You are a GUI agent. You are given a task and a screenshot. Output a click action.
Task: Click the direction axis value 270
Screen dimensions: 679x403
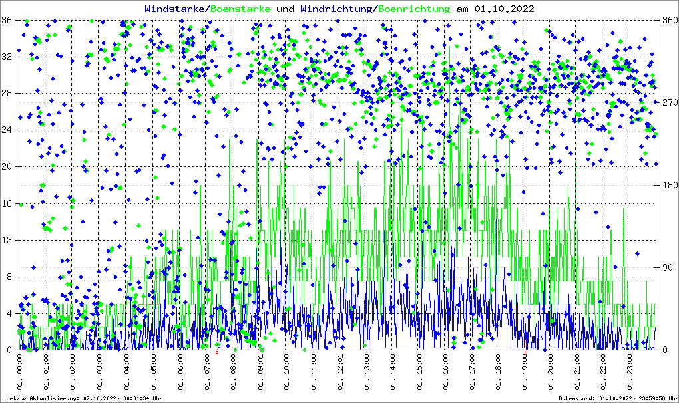click(x=670, y=102)
